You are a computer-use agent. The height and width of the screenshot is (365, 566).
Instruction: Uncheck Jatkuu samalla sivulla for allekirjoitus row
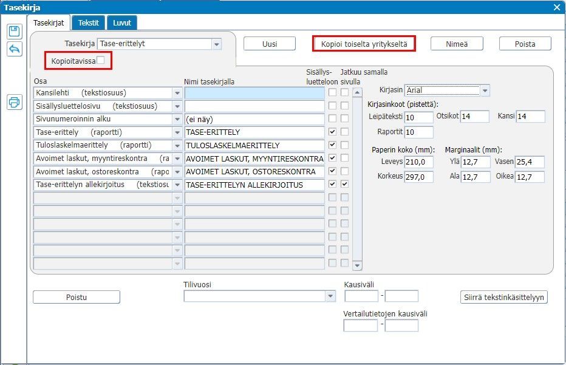click(345, 184)
